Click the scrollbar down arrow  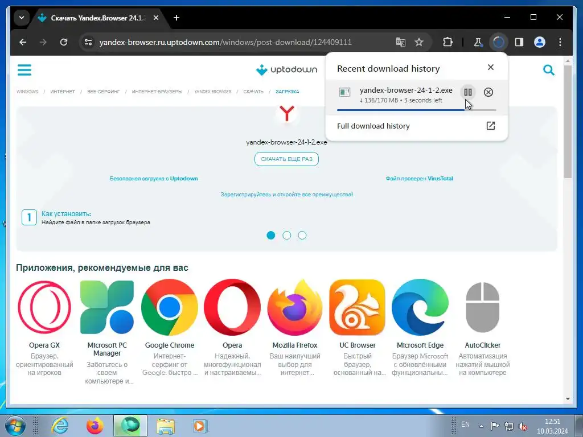pyautogui.click(x=568, y=399)
